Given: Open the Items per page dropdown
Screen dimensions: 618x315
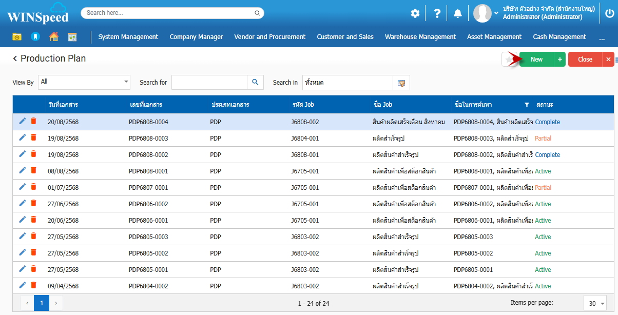Looking at the screenshot, I should click(595, 303).
